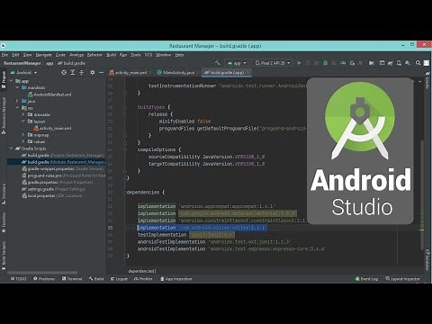This screenshot has height=324, width=432.
Task: Collapse the Gradle Scripts node
Action: tap(11, 148)
